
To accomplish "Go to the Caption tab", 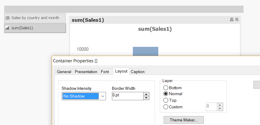I will click(138, 72).
